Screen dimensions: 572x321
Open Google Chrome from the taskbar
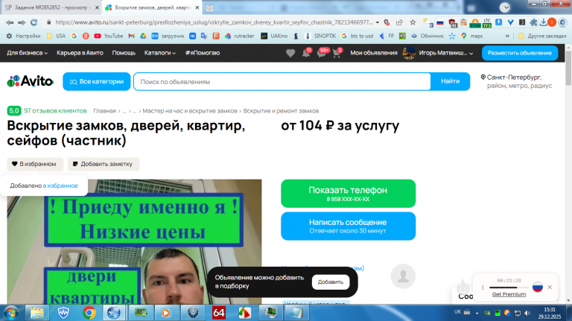tap(89, 313)
